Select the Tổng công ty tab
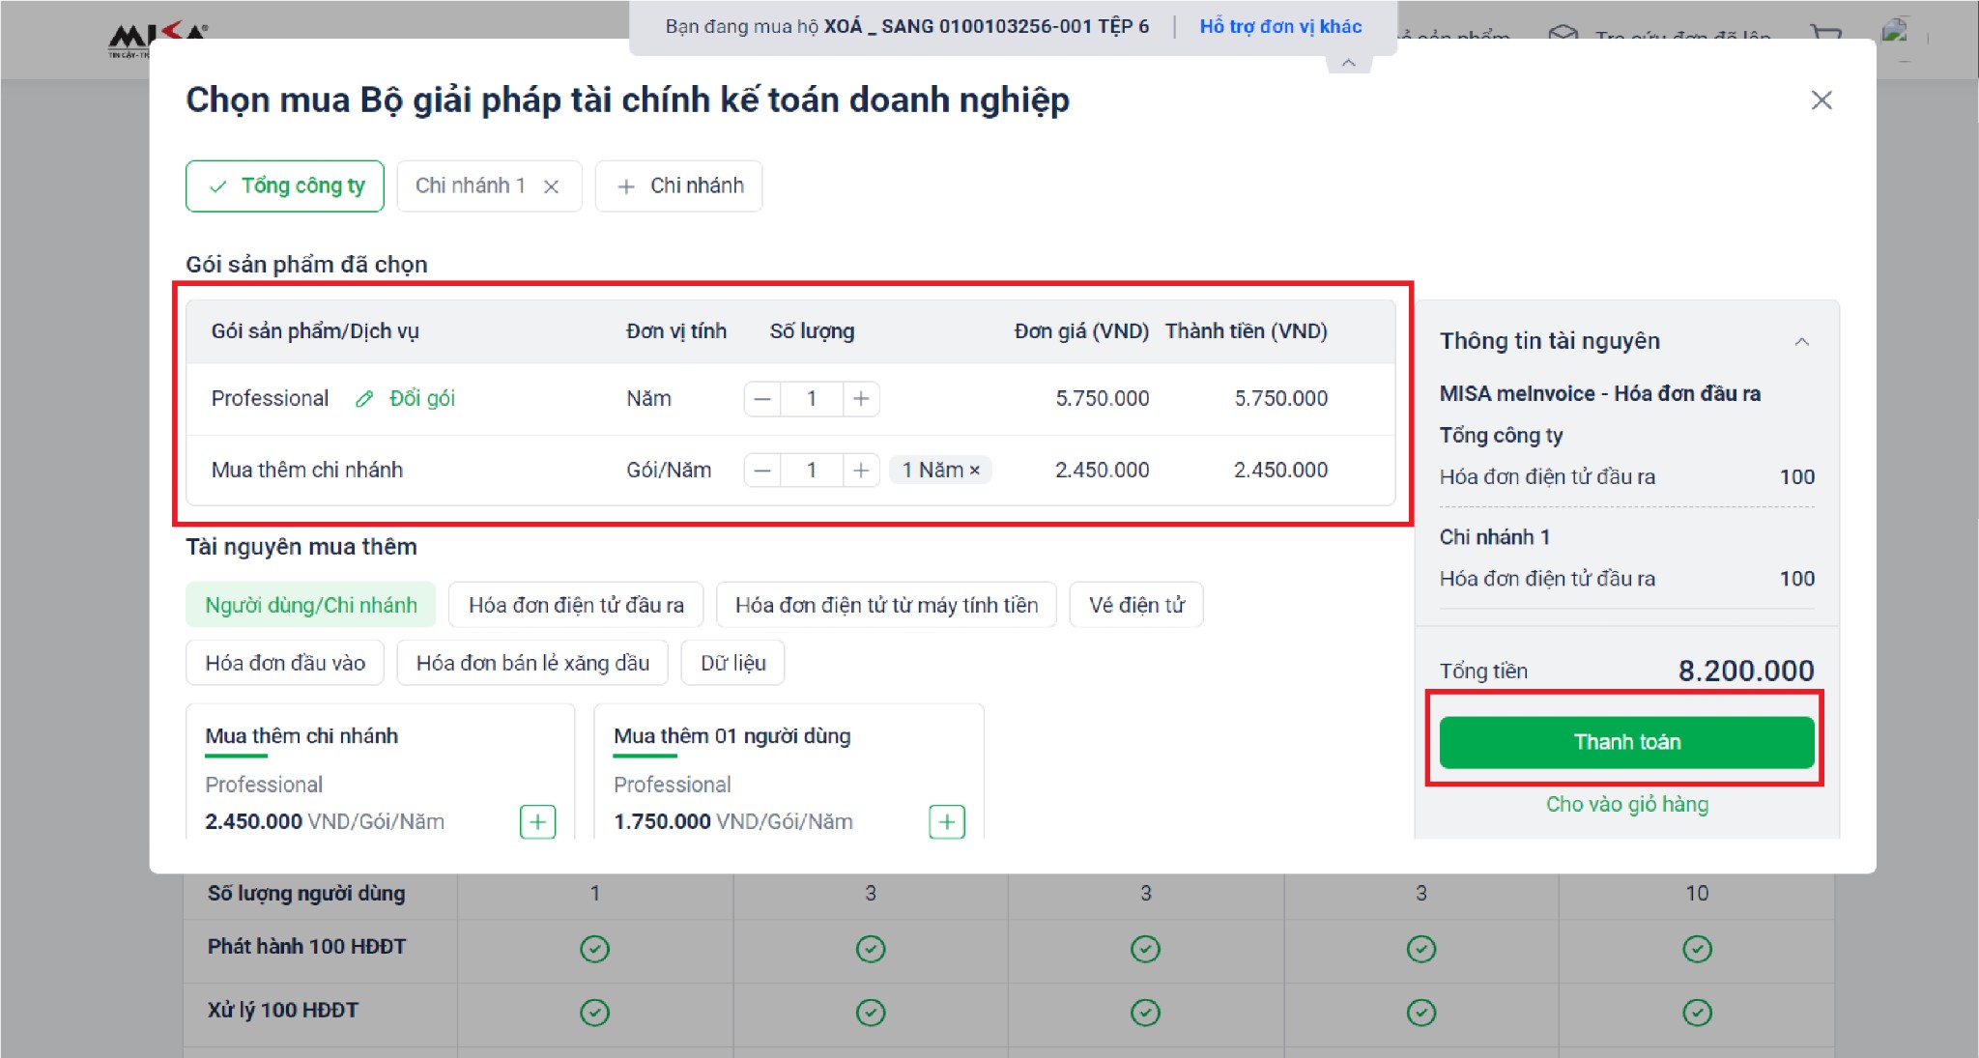This screenshot has height=1058, width=1979. 285,186
